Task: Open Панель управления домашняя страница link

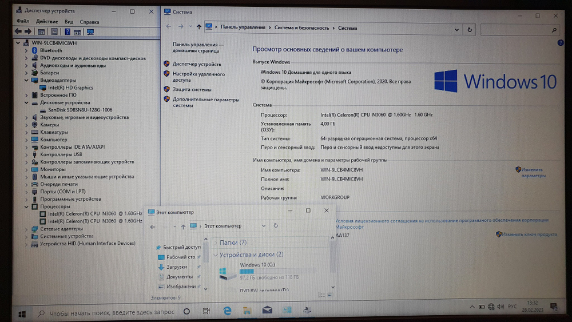Action: [x=197, y=47]
